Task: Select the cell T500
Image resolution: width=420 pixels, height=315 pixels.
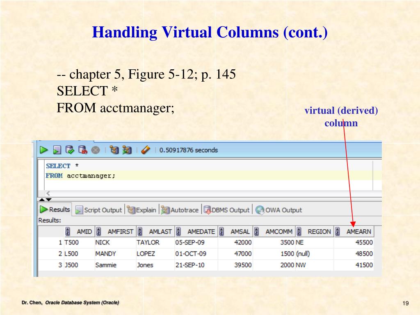Action: tap(79, 242)
